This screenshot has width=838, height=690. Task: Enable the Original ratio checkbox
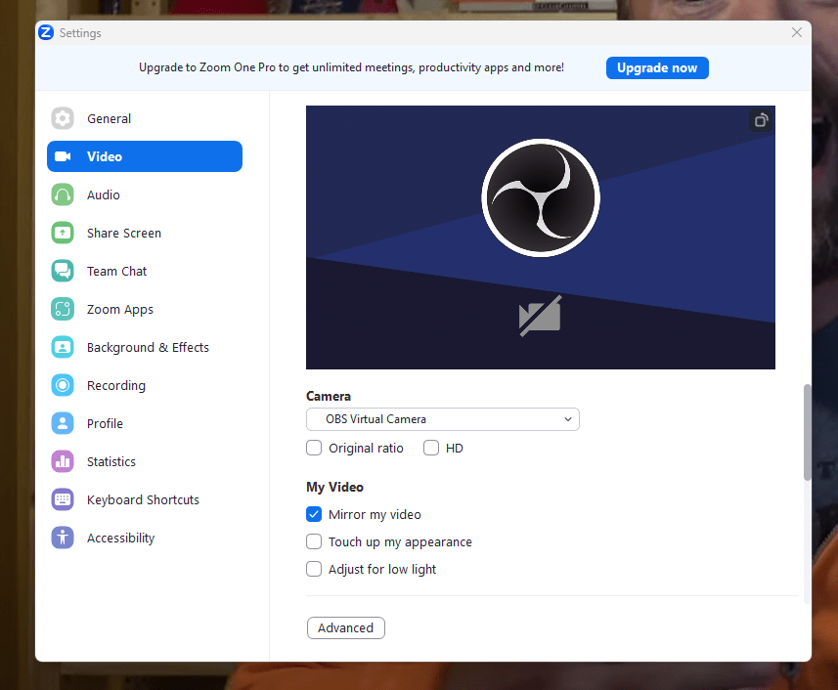[x=314, y=448]
